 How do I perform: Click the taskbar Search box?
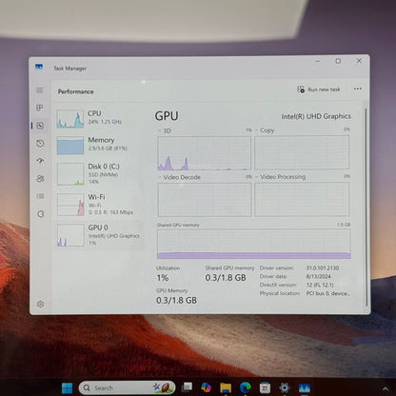click(127, 387)
